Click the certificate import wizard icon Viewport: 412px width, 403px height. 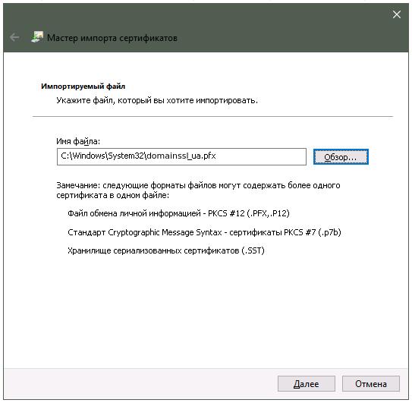coord(37,37)
